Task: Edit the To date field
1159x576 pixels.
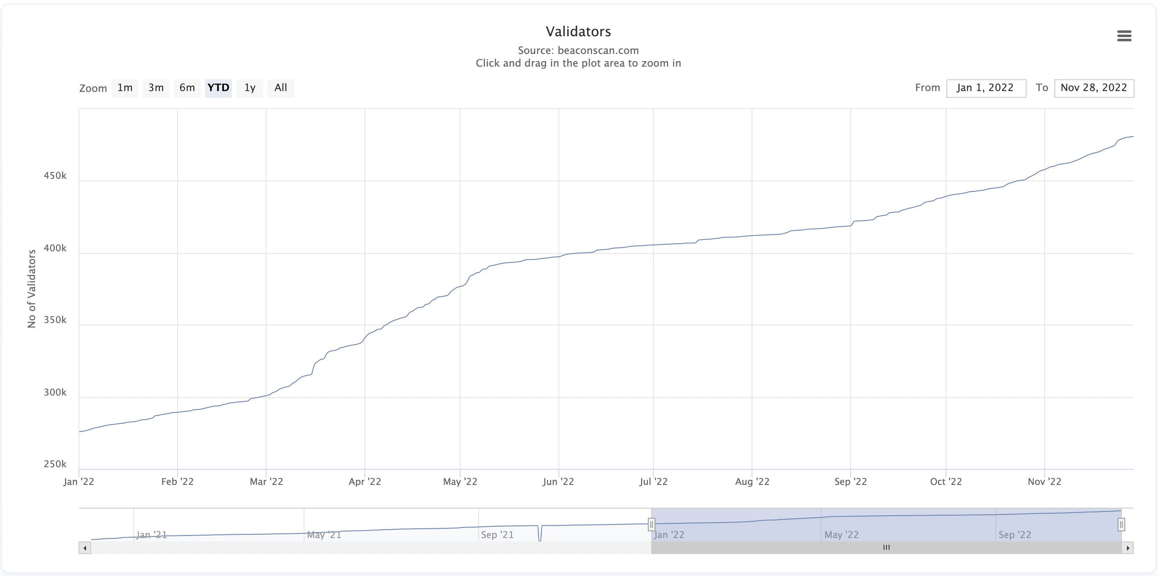Action: coord(1094,88)
